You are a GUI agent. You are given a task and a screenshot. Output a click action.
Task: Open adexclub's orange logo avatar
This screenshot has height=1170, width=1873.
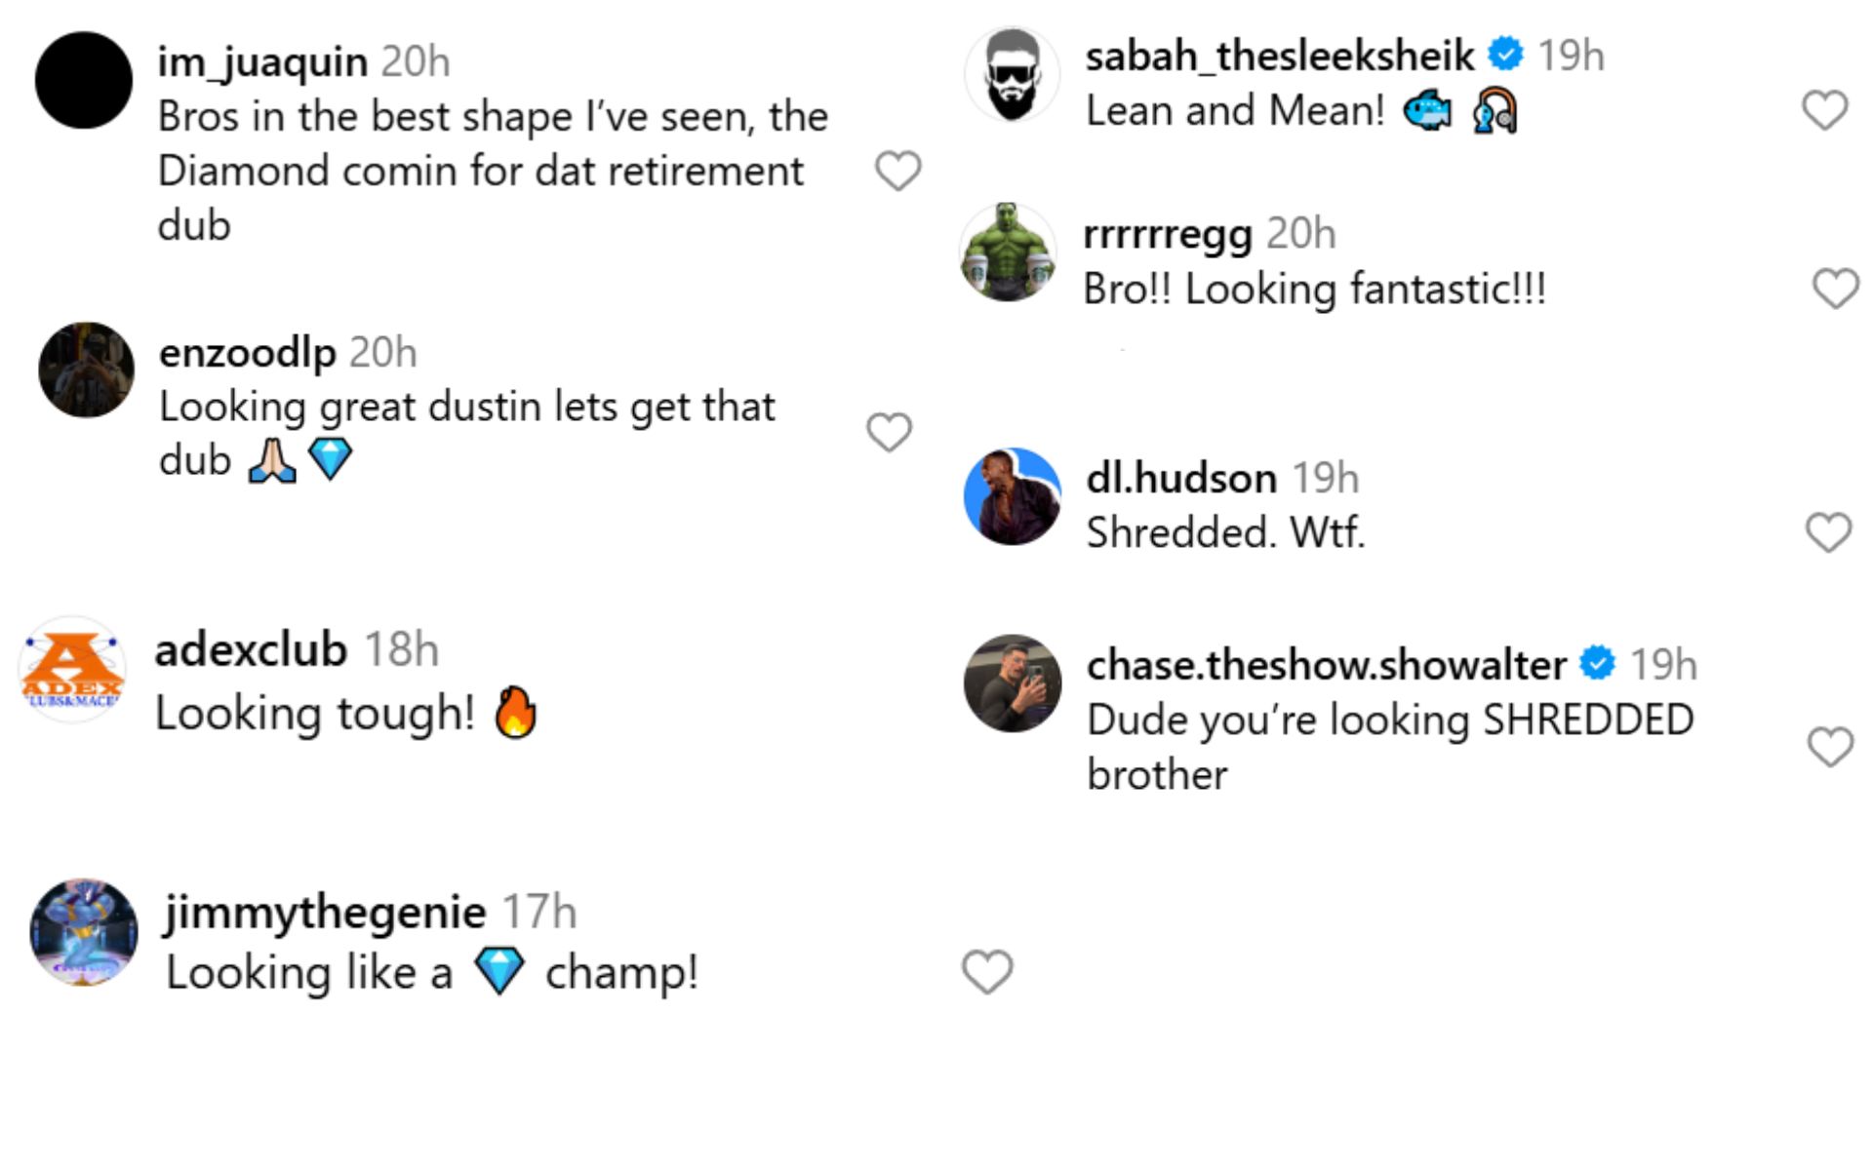(x=72, y=670)
